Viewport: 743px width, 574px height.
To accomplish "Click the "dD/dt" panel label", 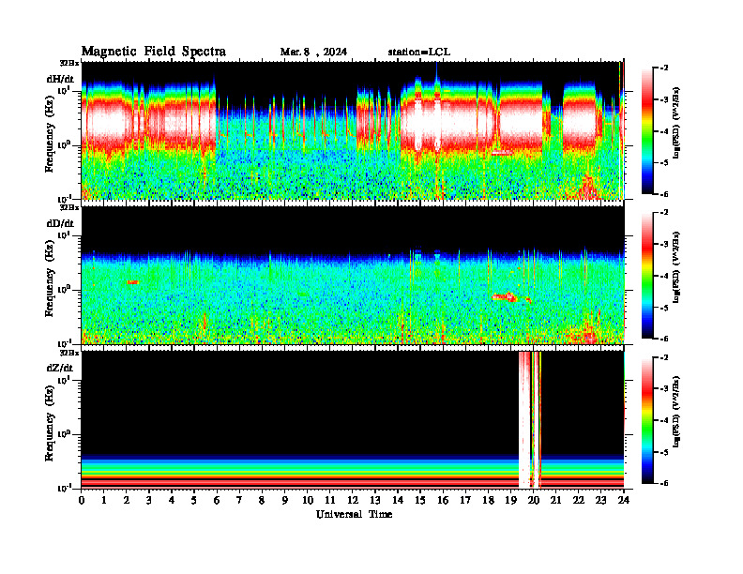I will pyautogui.click(x=60, y=223).
